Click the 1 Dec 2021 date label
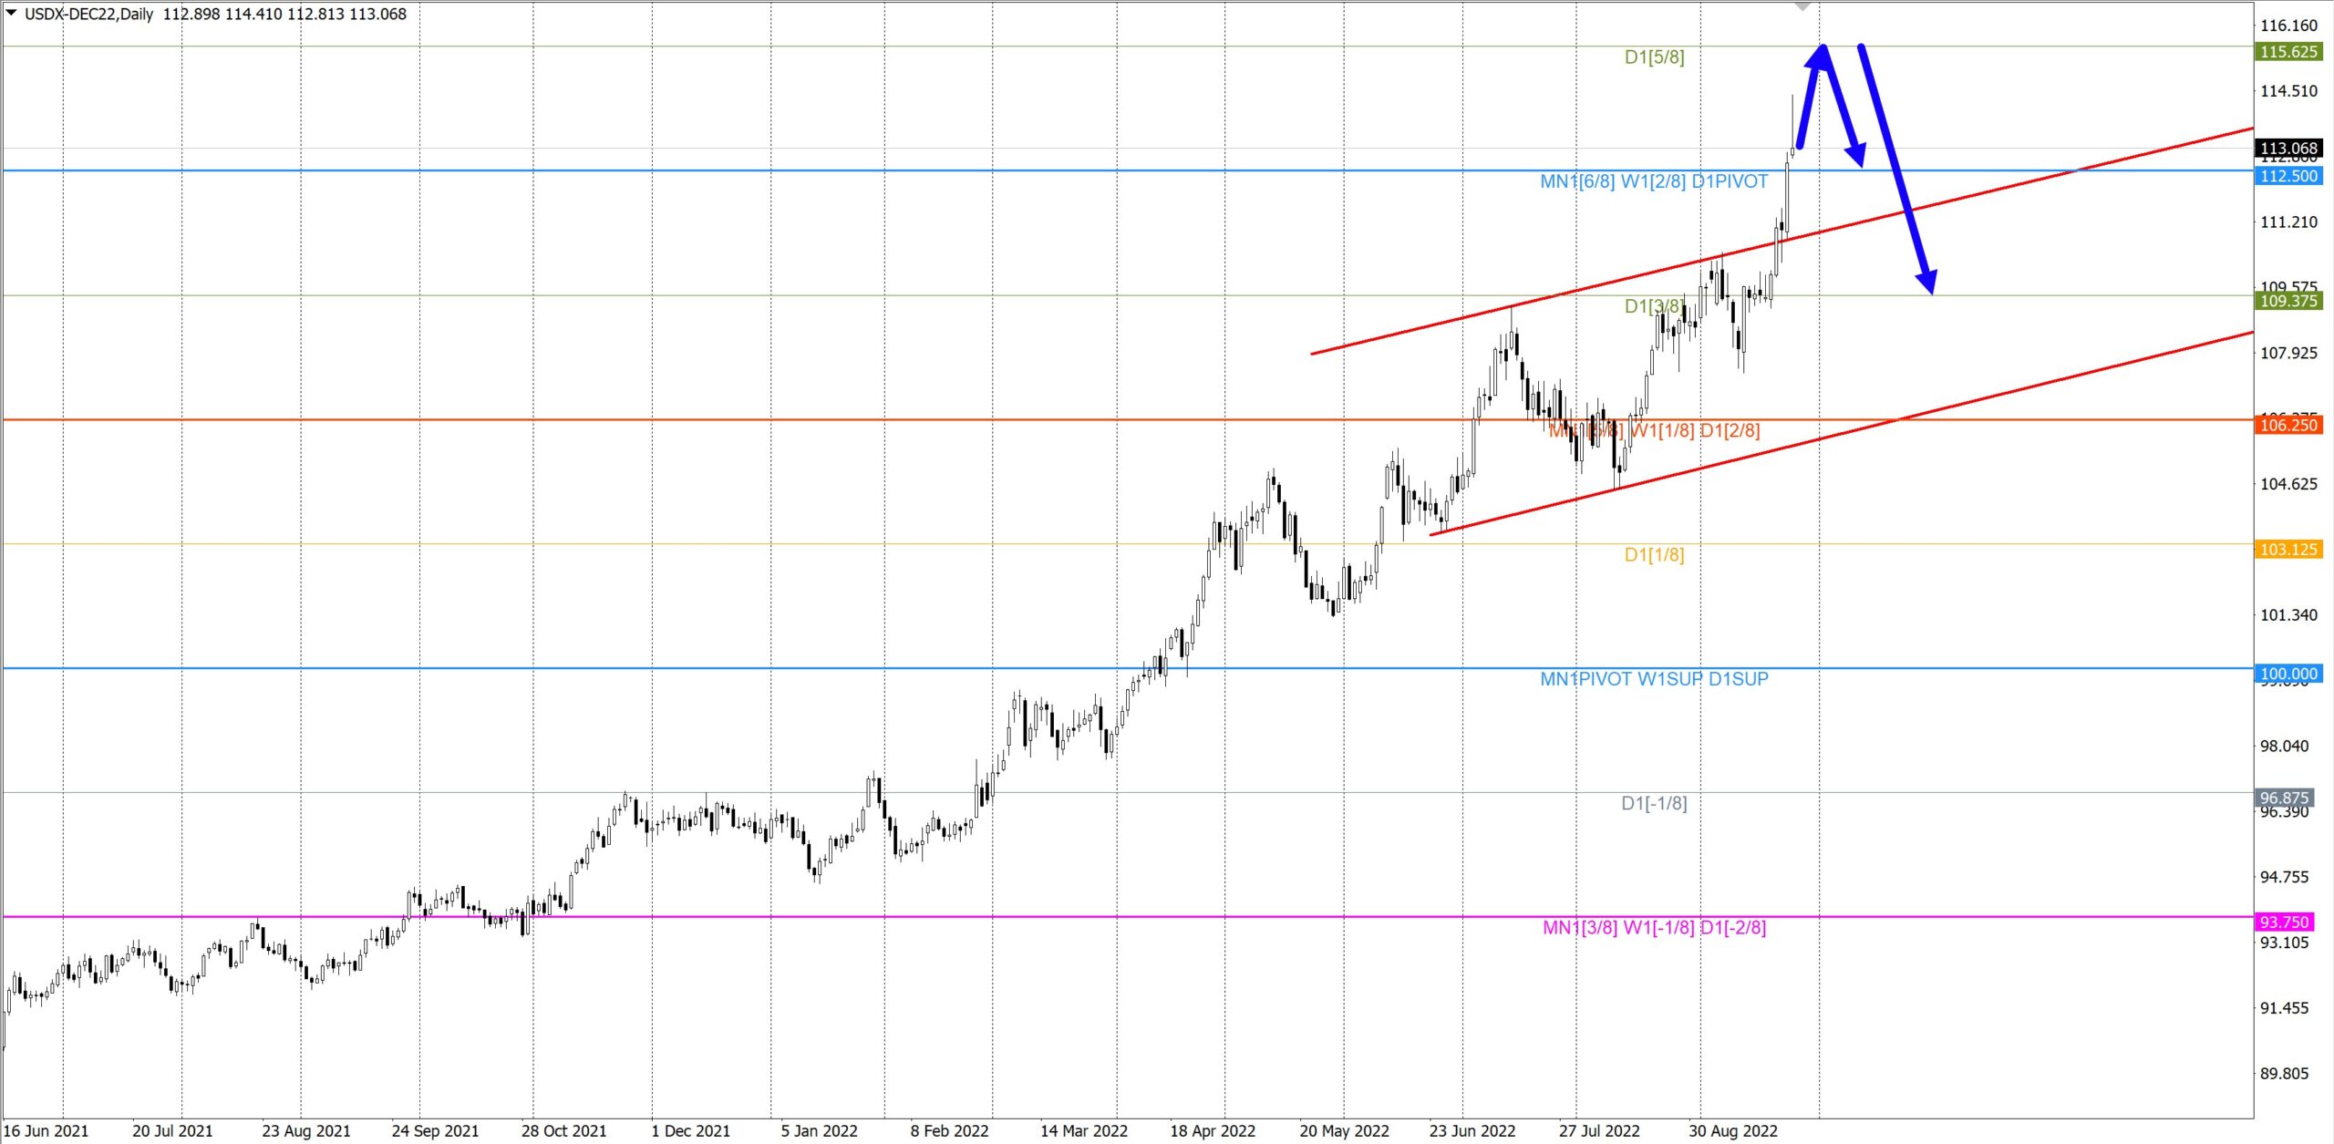 point(690,1131)
